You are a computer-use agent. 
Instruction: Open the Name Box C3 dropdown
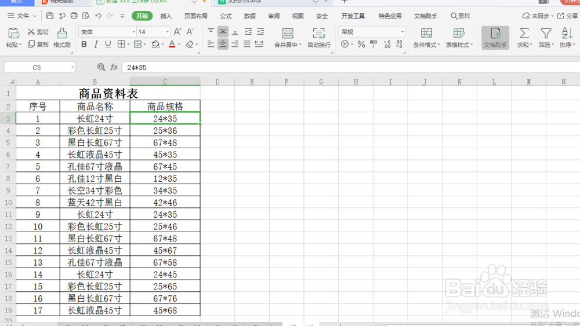pos(72,67)
